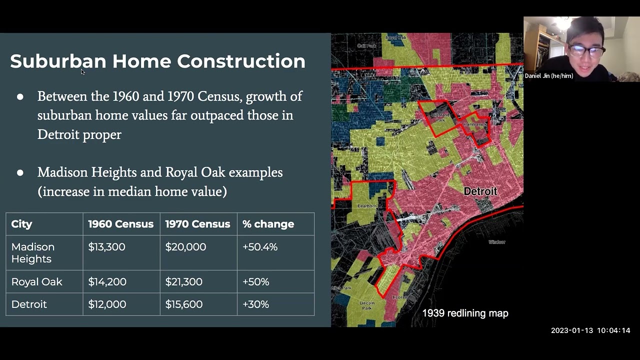Screen dimensions: 640x360
Task: Click the 'Detroit' table row label
Action: (29, 304)
